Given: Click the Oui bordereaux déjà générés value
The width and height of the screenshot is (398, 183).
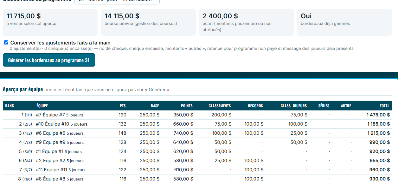Looking at the screenshot, I should [x=306, y=16].
